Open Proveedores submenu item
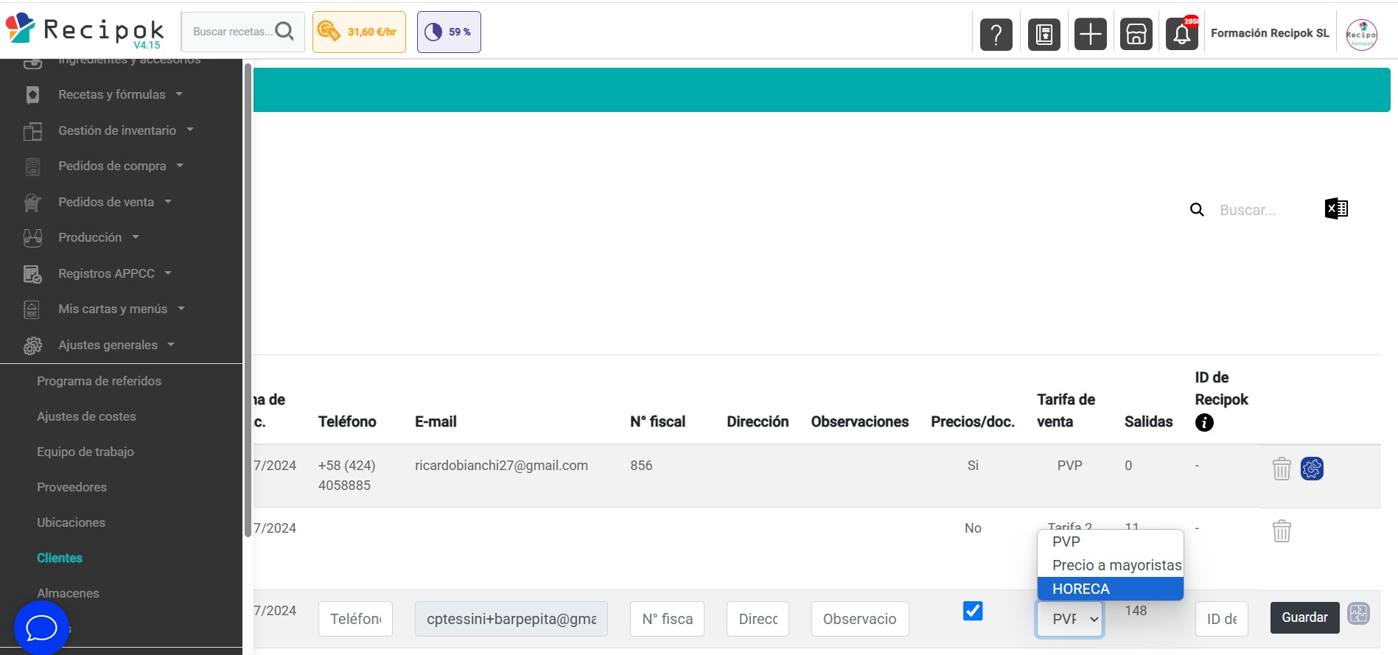 [71, 487]
